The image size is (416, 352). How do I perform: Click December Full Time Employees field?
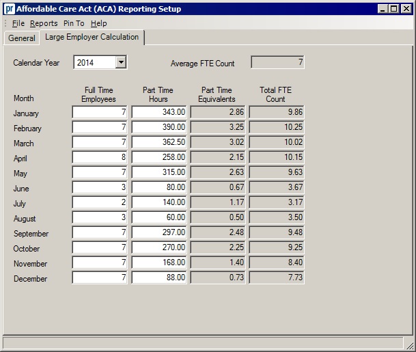[100, 277]
